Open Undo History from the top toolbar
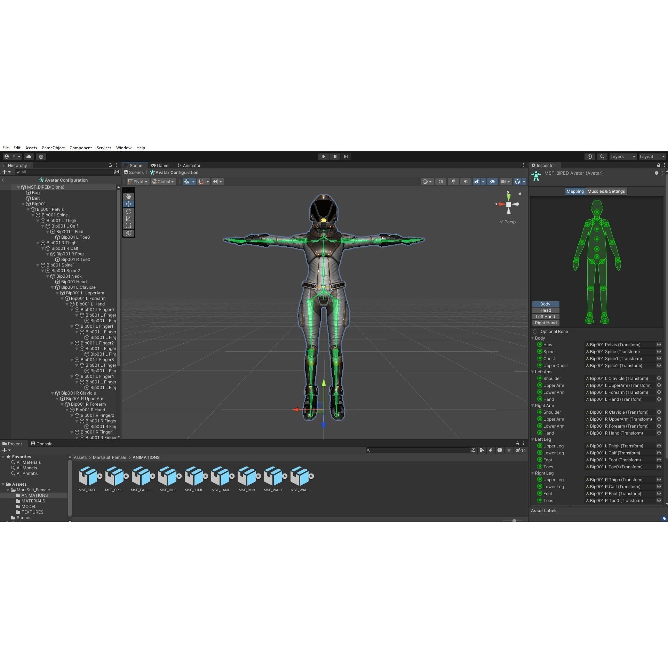The width and height of the screenshot is (668, 668). [x=589, y=157]
